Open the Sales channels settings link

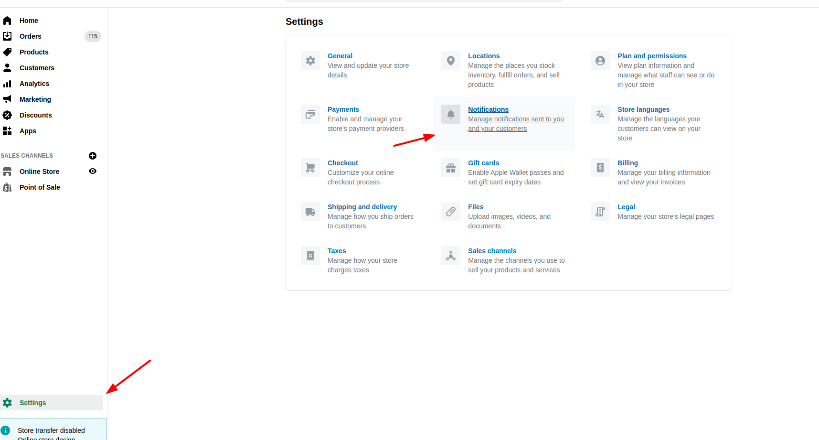[492, 251]
